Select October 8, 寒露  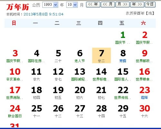point(123,56)
